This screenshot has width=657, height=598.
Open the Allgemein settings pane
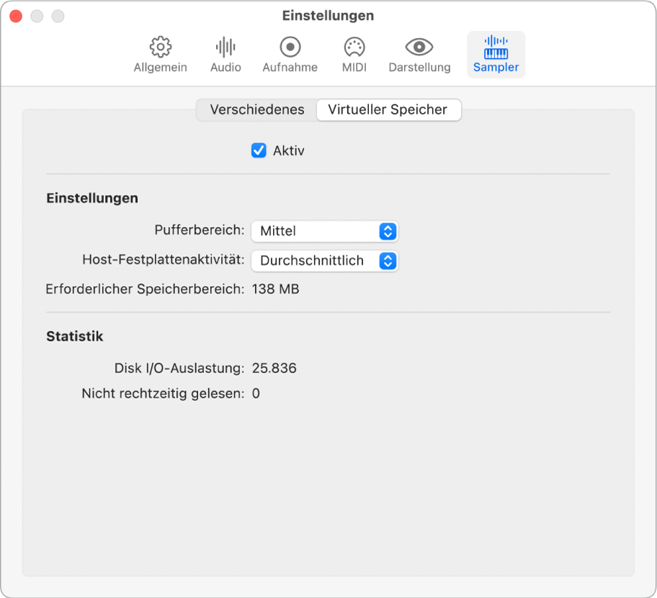tap(160, 54)
